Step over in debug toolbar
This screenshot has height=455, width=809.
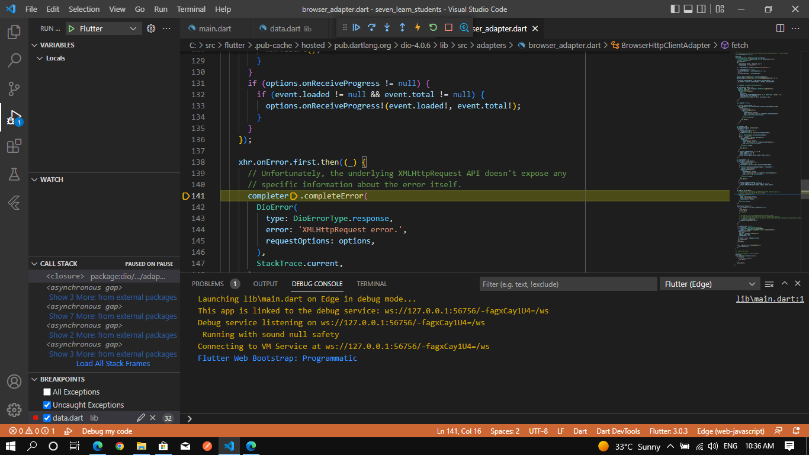(x=372, y=27)
